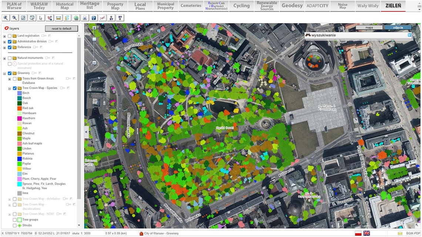
Task: Switch language with the British flag
Action: pyautogui.click(x=366, y=233)
